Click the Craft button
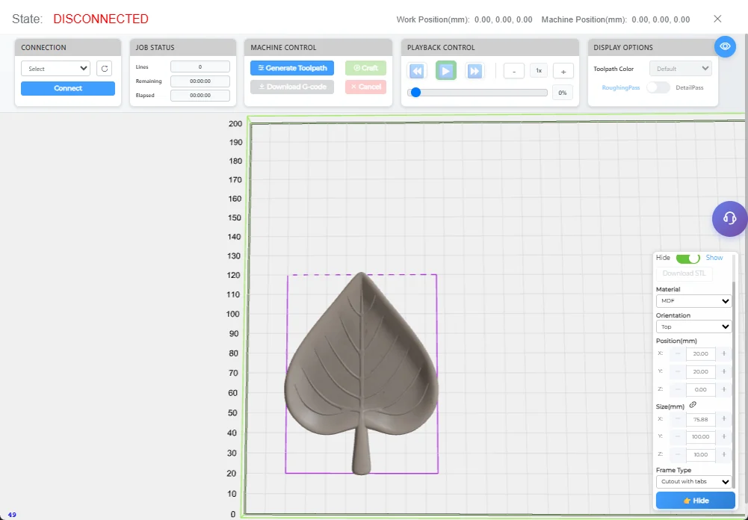The image size is (748, 520). point(365,68)
